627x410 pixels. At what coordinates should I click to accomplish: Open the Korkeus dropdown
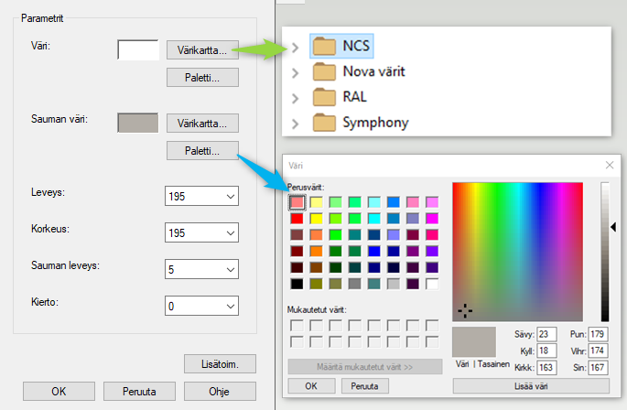coord(201,232)
